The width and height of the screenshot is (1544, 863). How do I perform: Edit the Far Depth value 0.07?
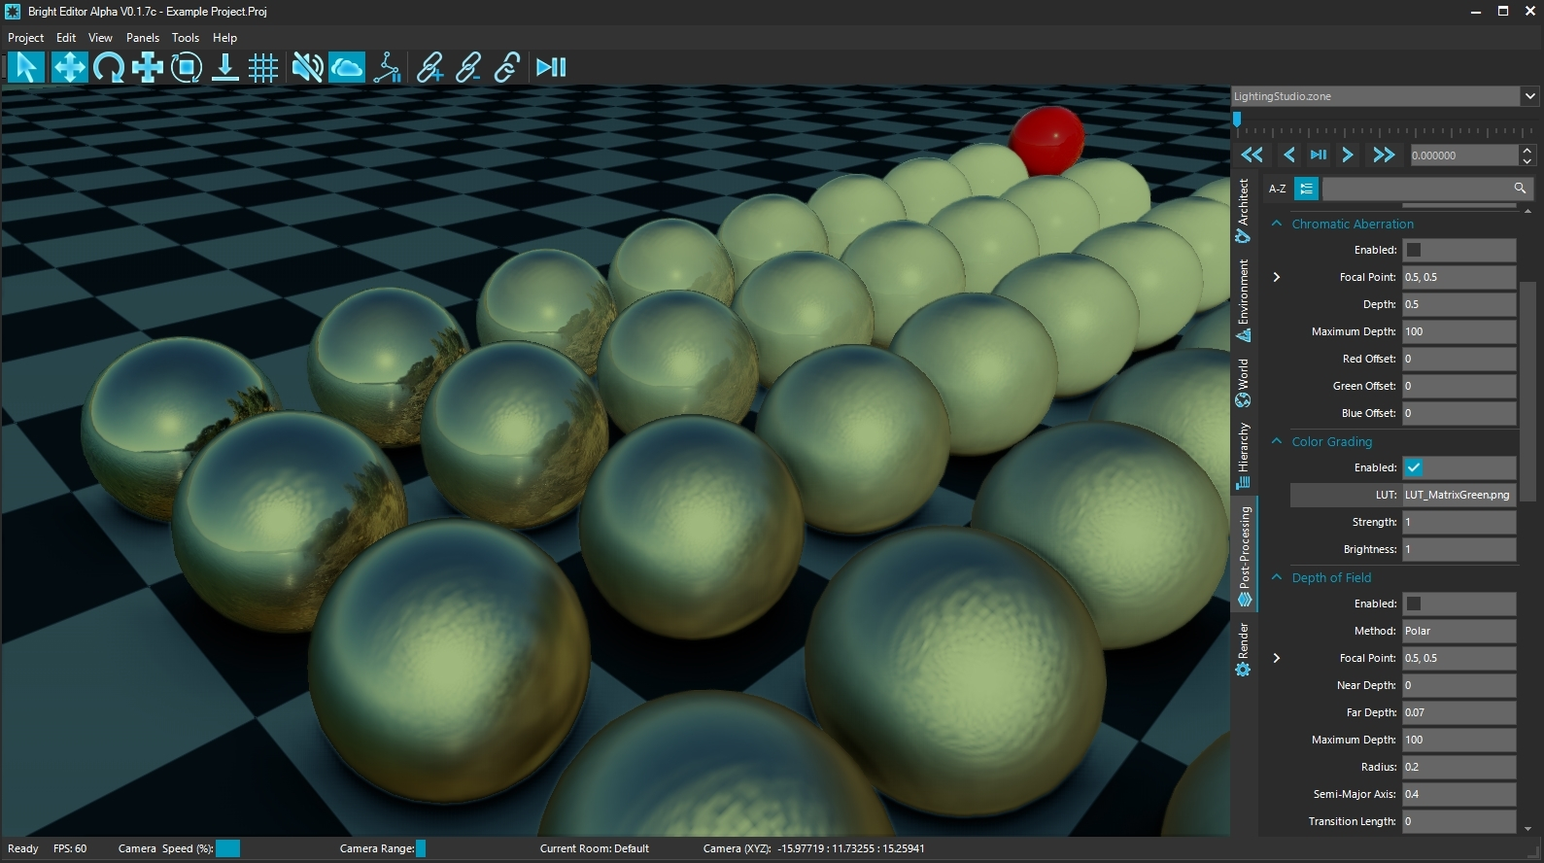click(1458, 712)
